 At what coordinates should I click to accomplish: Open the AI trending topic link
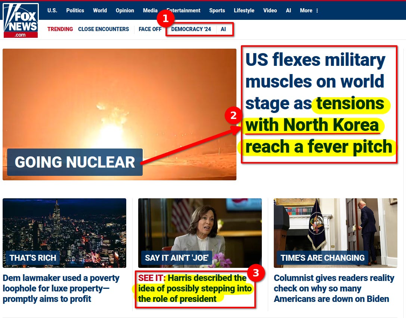tap(223, 29)
